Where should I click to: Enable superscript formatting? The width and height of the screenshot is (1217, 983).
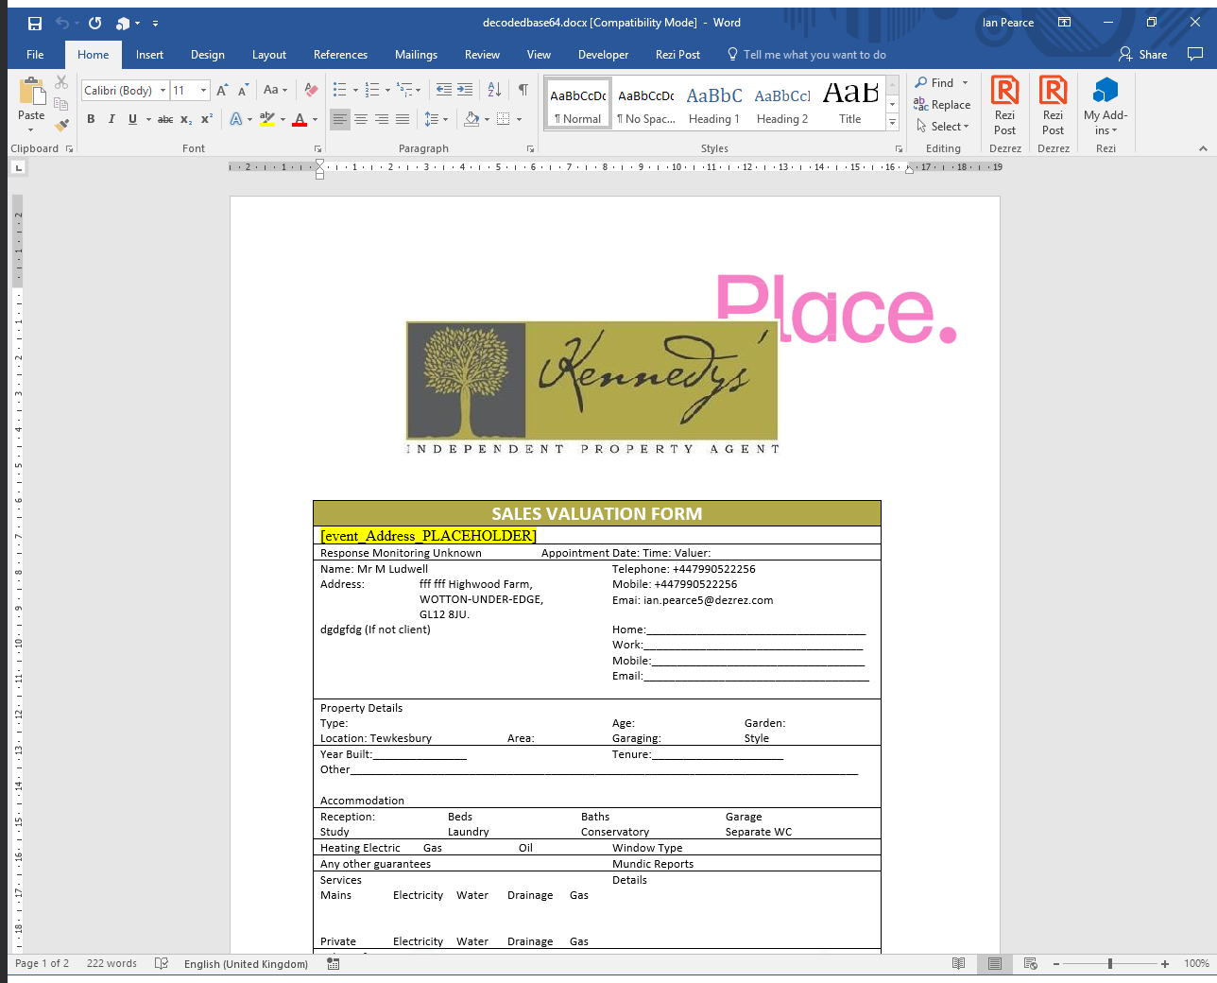pyautogui.click(x=206, y=119)
